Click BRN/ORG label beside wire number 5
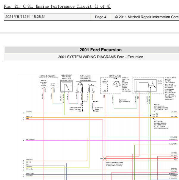 click(29, 160)
